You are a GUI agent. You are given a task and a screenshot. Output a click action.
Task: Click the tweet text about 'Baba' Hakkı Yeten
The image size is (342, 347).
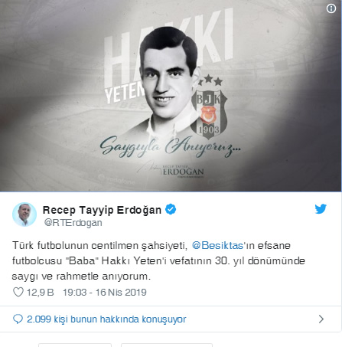pos(158,260)
